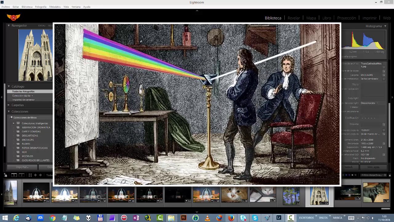Select secondary display button 2
Screen dimensions: 394x222
[21, 175]
